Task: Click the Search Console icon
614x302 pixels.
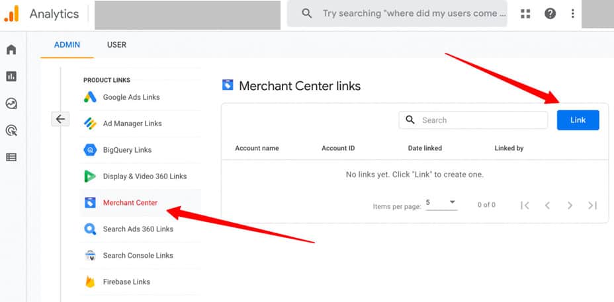Action: [x=90, y=256]
